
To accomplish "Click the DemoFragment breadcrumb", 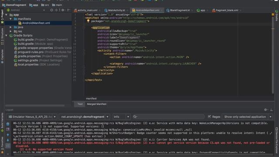I will click(14, 5).
